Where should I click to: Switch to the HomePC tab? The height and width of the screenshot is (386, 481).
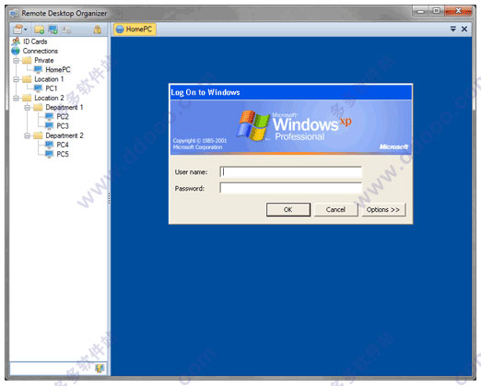135,29
